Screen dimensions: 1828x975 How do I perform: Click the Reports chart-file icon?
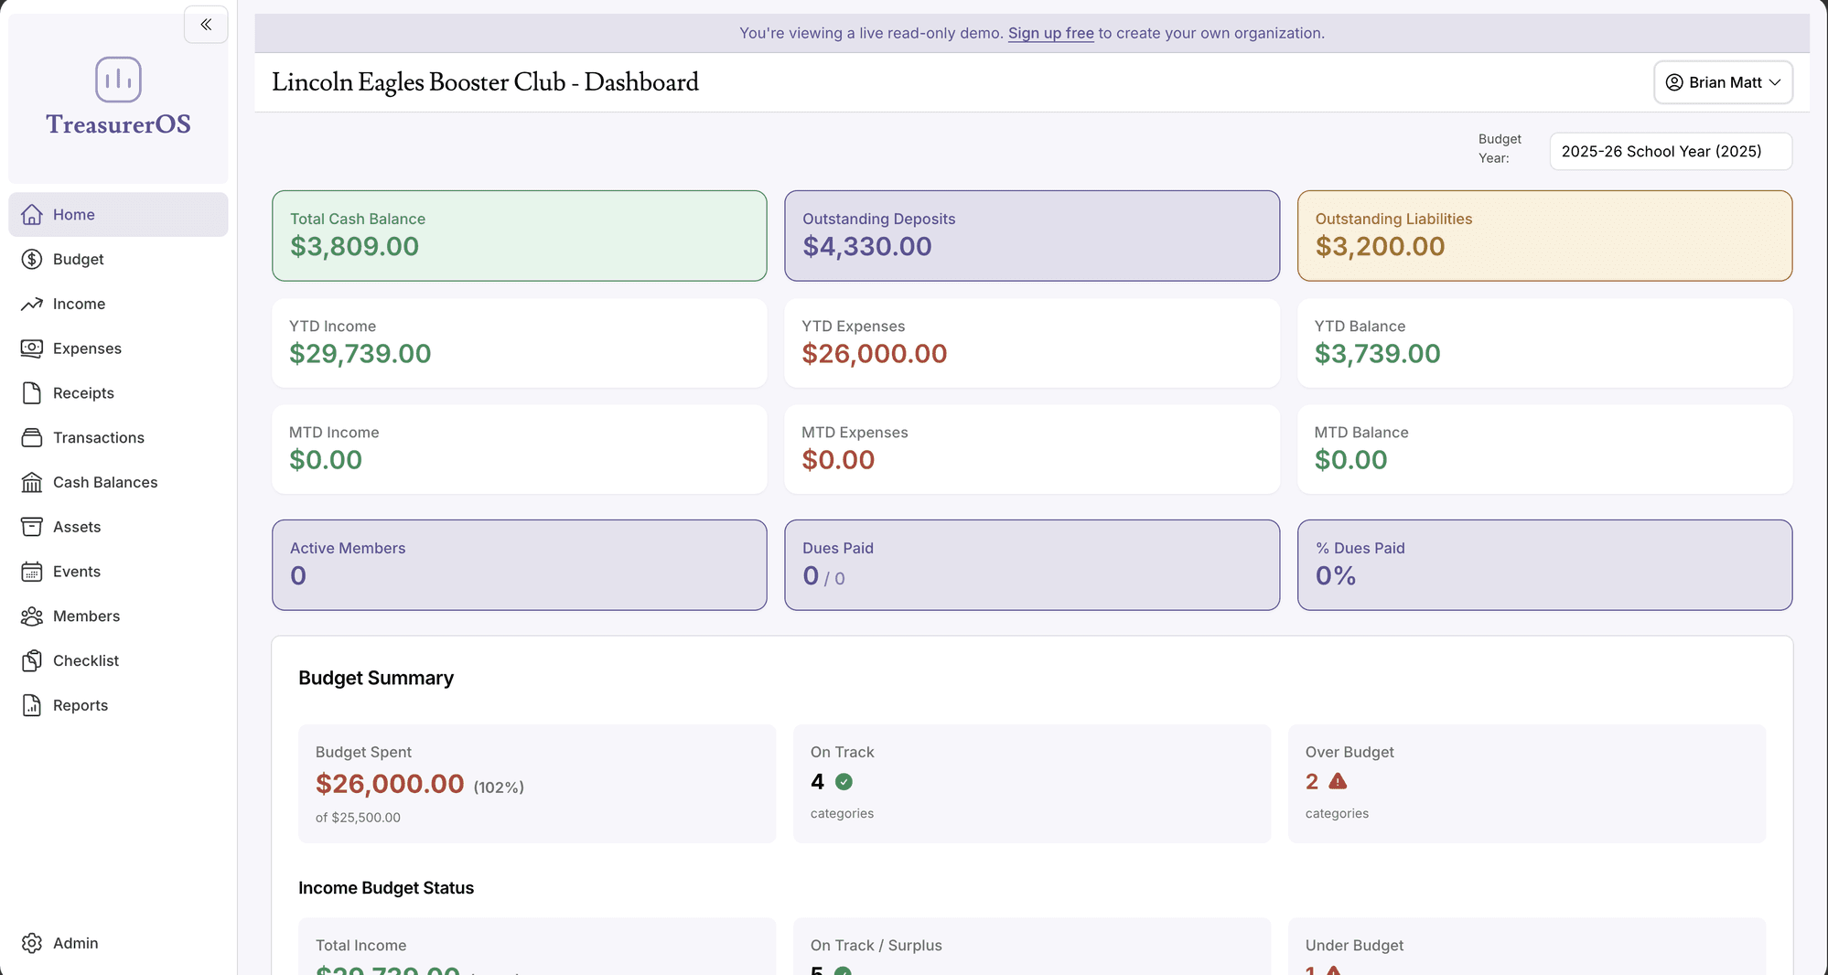[32, 705]
